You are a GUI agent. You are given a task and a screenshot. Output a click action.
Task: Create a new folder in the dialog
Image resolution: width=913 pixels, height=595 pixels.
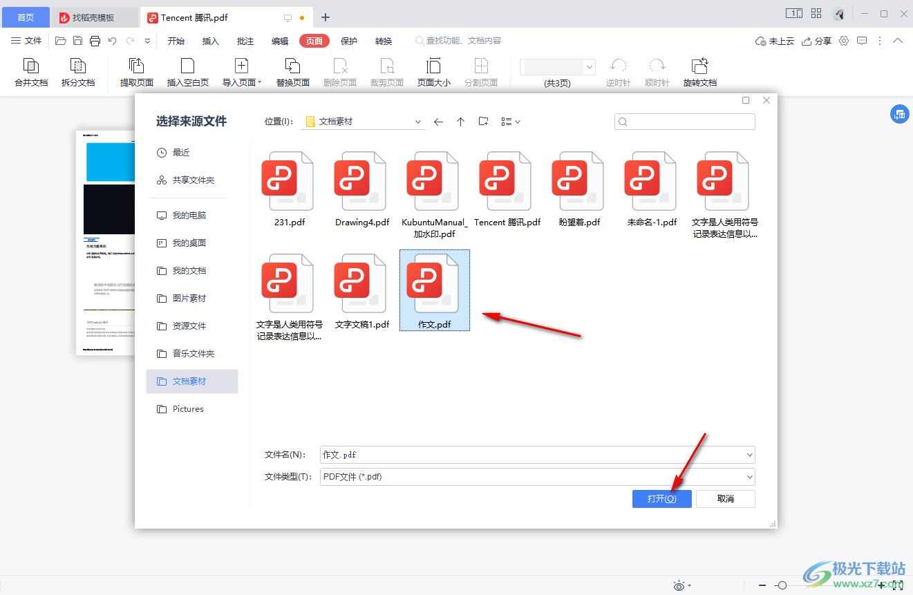click(x=484, y=122)
